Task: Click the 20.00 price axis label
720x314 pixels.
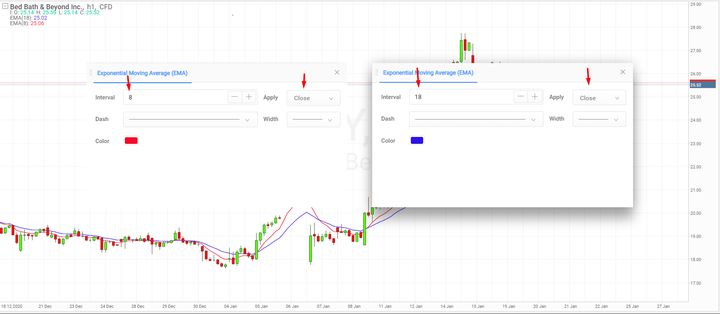Action: (696, 213)
